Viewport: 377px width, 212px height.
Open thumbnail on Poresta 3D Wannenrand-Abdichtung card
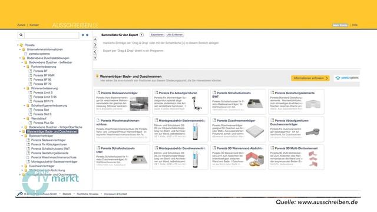(255, 159)
